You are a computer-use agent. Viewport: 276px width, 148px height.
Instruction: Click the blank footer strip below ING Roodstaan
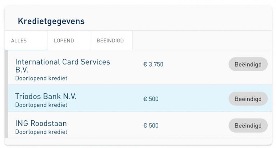[138, 141]
